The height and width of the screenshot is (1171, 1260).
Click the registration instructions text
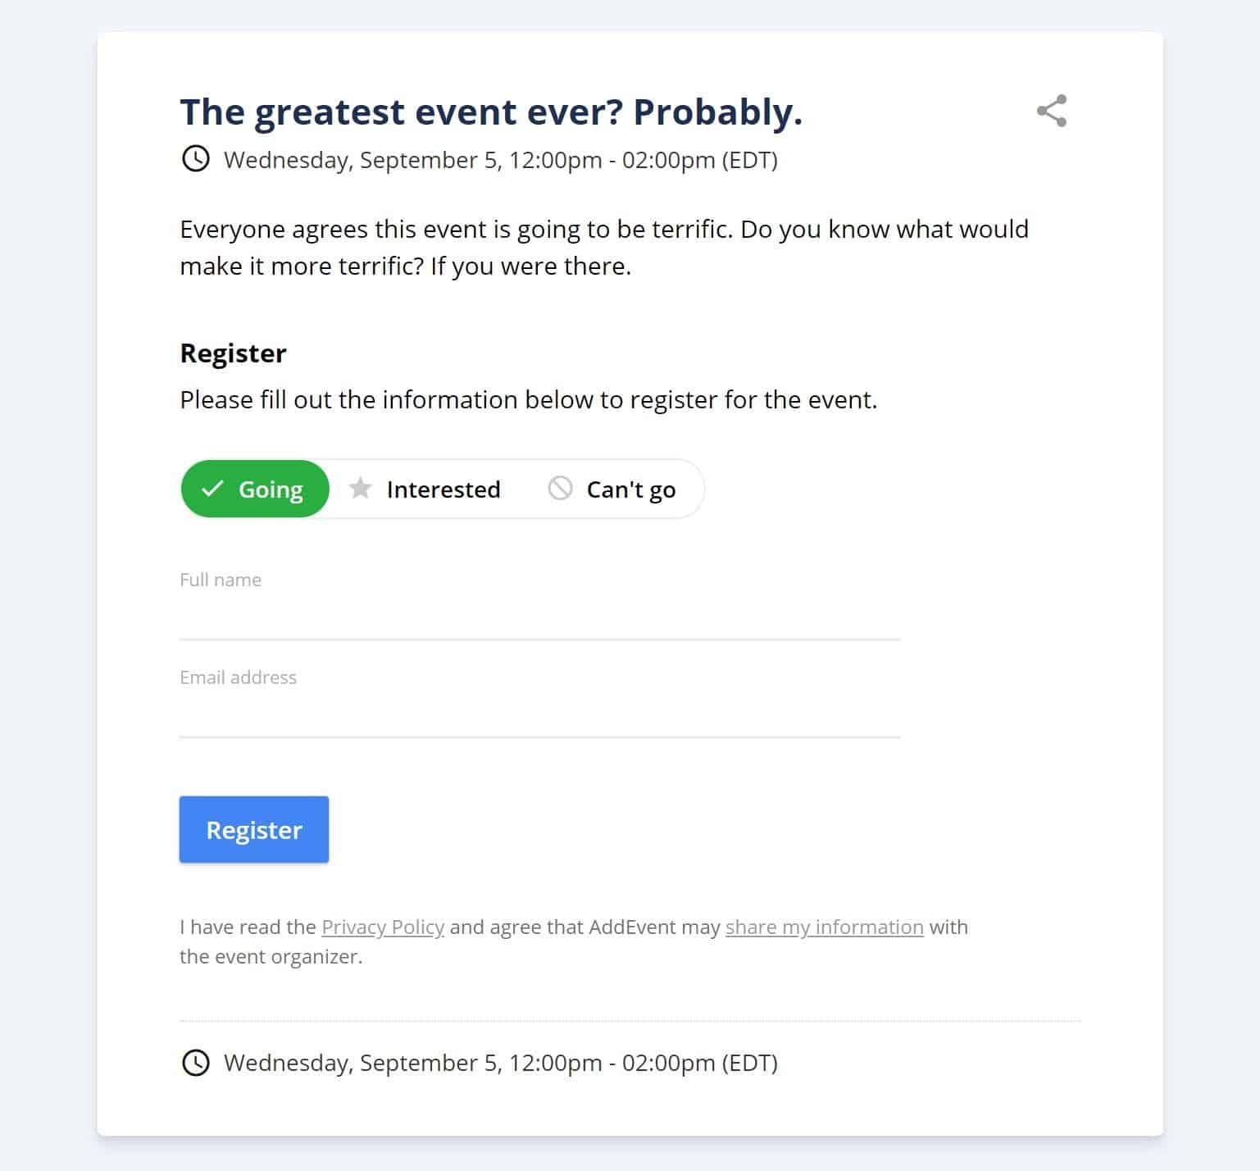tap(529, 400)
